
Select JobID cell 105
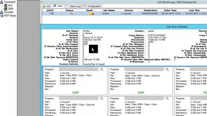[x=52, y=14]
